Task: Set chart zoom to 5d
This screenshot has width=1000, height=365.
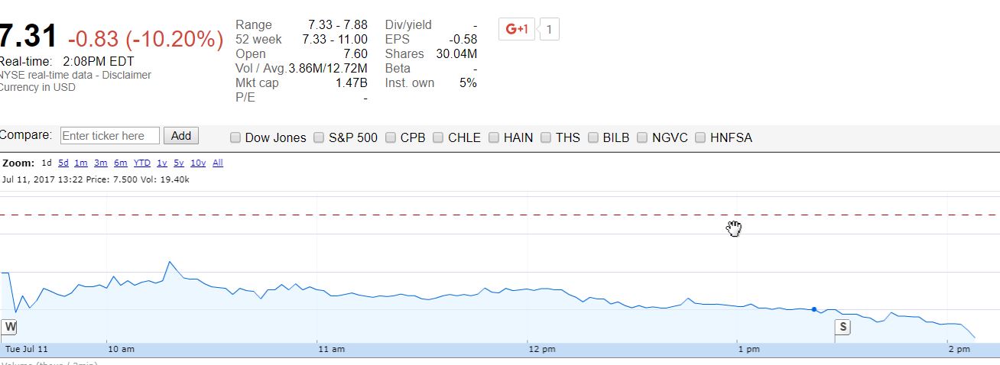Action: tap(63, 163)
